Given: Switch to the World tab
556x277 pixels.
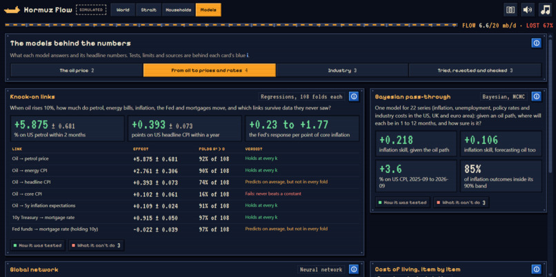Looking at the screenshot, I should pyautogui.click(x=123, y=10).
